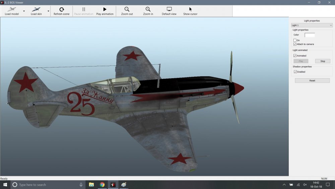Viewport: 335px width, 189px height.
Task: Open Google Chrome from the taskbar
Action: pos(102,185)
